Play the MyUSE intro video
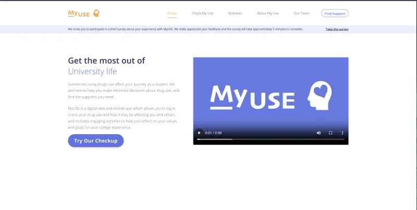417x210 pixels. pos(199,133)
